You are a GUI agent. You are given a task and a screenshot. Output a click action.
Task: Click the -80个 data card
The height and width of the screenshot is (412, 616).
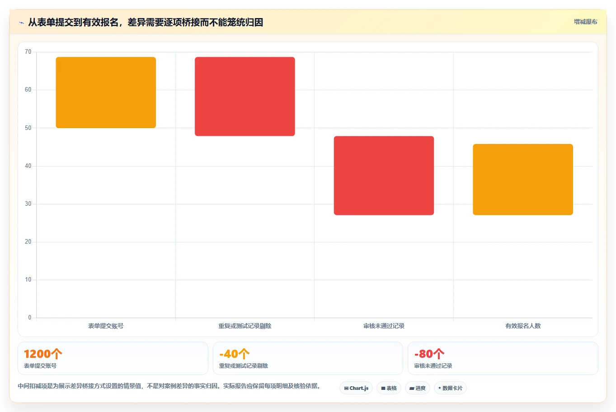(x=503, y=358)
